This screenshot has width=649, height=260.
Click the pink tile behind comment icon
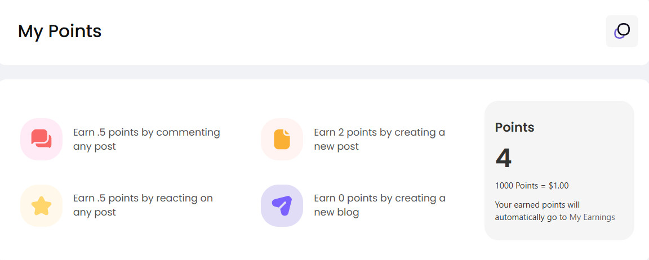41,140
